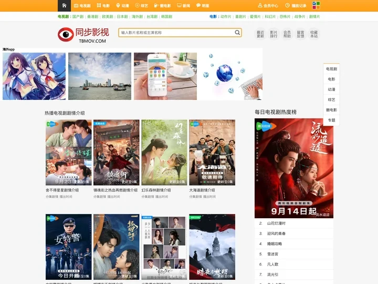This screenshot has width=378, height=284.
Task: Open the 大海道 poster
Action: pyautogui.click(x=212, y=153)
